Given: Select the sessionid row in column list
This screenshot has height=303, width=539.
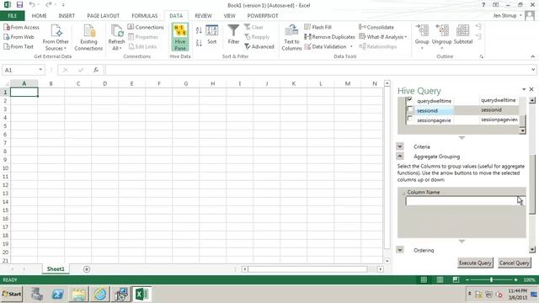Looking at the screenshot, I should coord(462,110).
